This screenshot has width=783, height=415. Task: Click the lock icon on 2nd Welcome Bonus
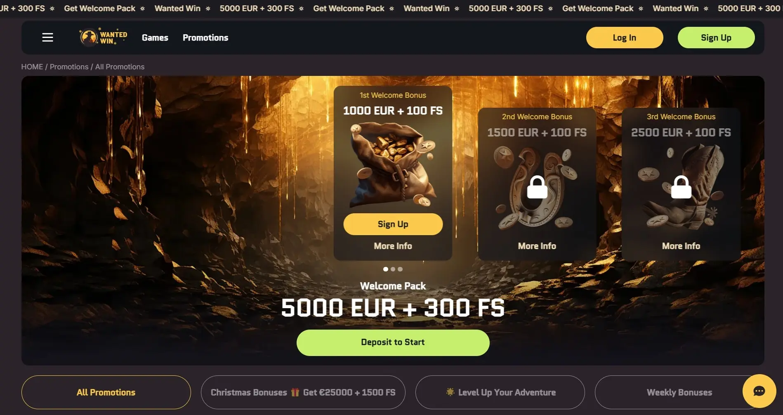(537, 187)
